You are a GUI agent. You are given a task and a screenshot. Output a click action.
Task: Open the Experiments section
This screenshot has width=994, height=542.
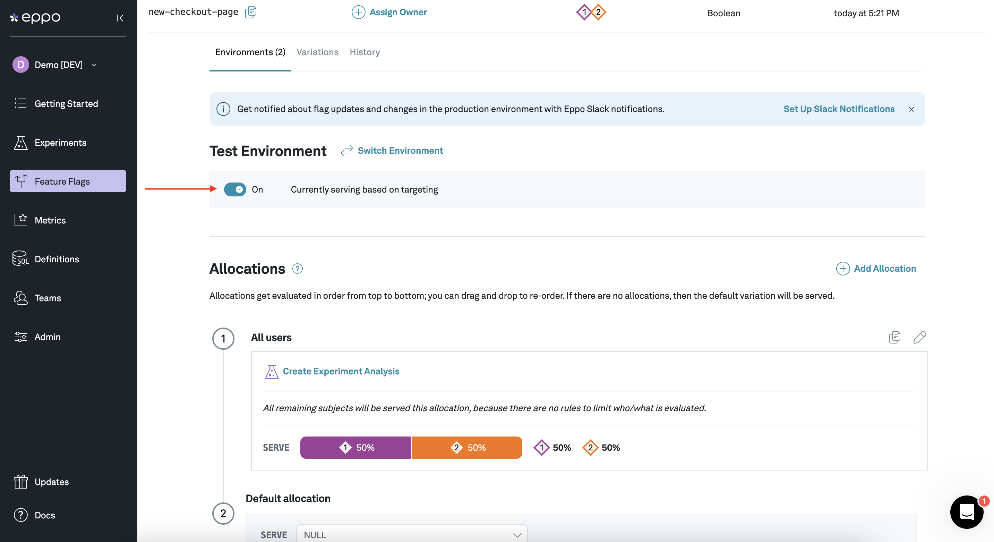tap(68, 143)
